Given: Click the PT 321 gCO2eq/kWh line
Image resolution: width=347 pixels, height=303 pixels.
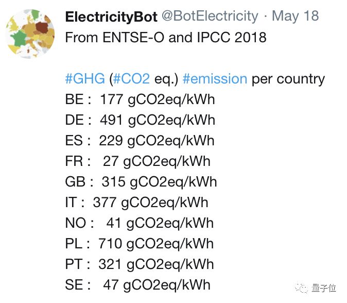Looking at the screenshot, I should (x=140, y=264).
